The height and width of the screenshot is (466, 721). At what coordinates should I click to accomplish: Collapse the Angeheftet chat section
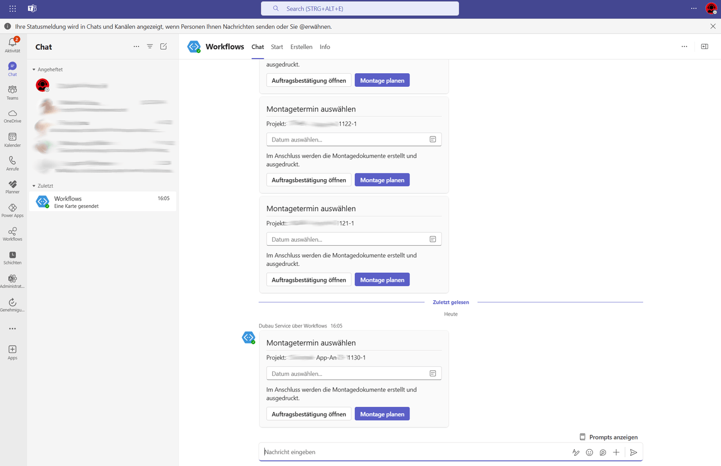click(x=34, y=69)
